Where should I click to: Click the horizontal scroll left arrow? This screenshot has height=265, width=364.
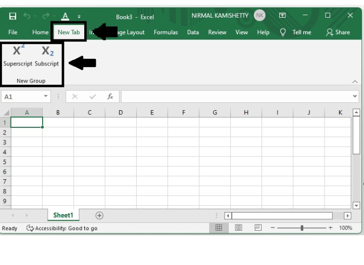point(228,216)
